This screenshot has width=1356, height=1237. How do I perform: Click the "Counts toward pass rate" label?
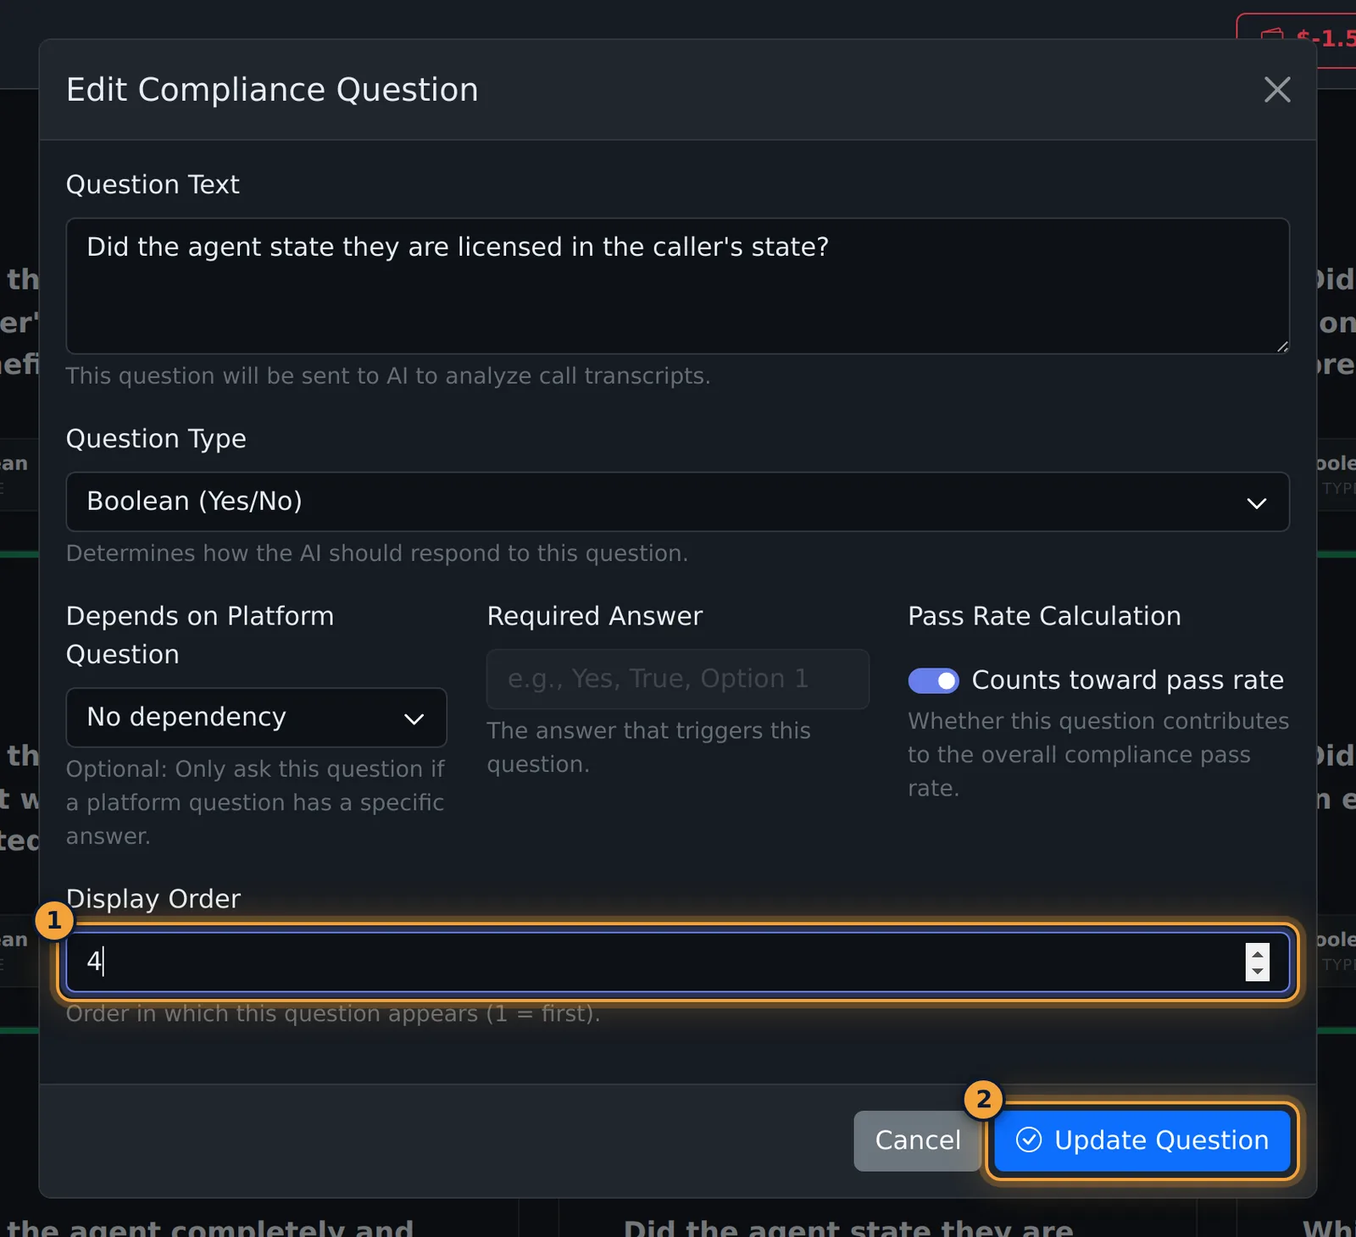1127,680
